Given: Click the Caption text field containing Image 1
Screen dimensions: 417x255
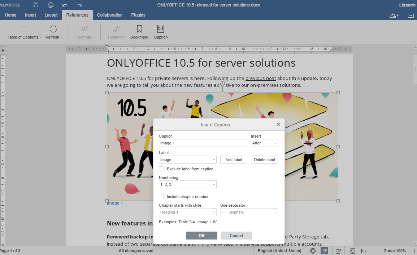Looking at the screenshot, I should [203, 143].
